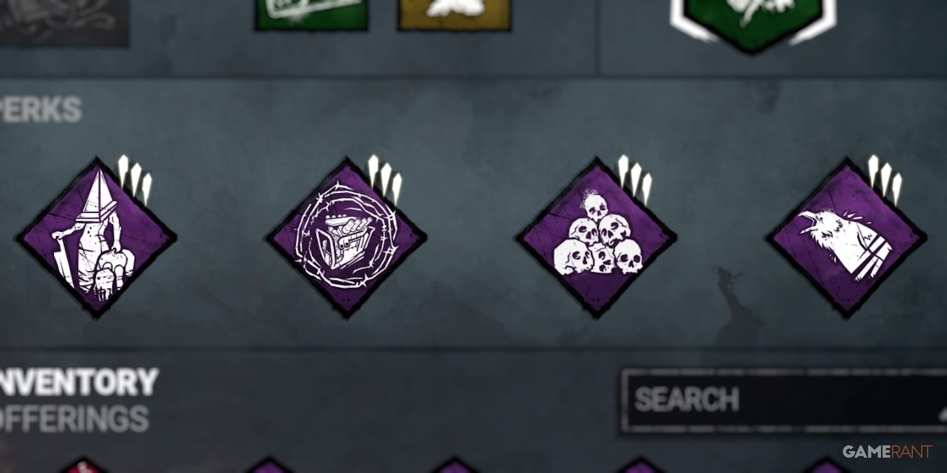Click the Search input field
This screenshot has width=947, height=473.
pyautogui.click(x=784, y=400)
